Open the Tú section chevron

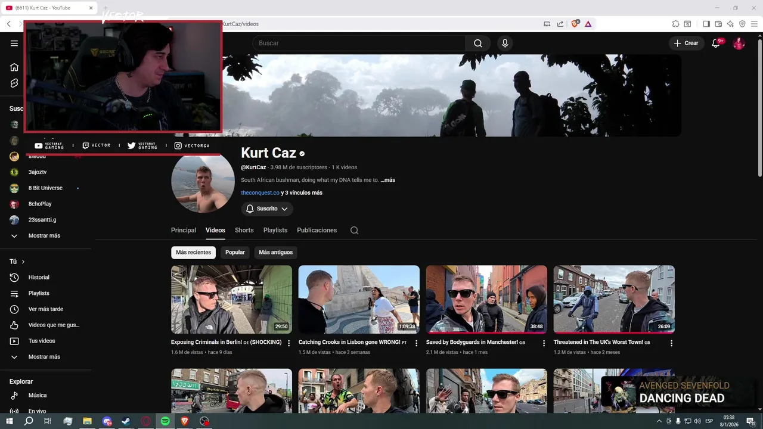23,262
